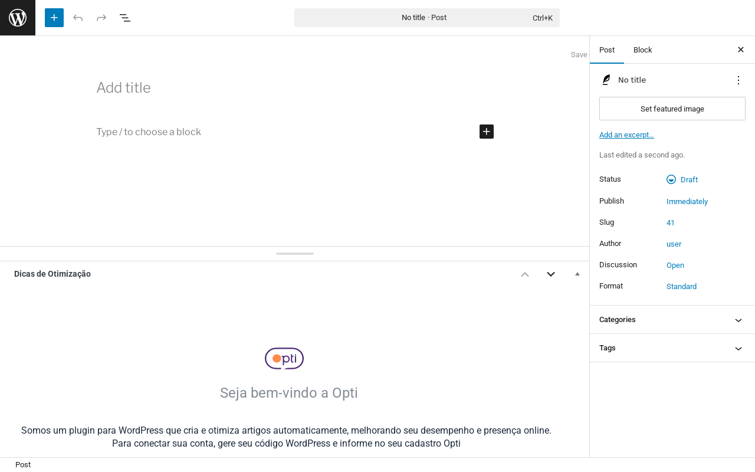Redo the last undone change
This screenshot has height=472, width=755.
101,18
